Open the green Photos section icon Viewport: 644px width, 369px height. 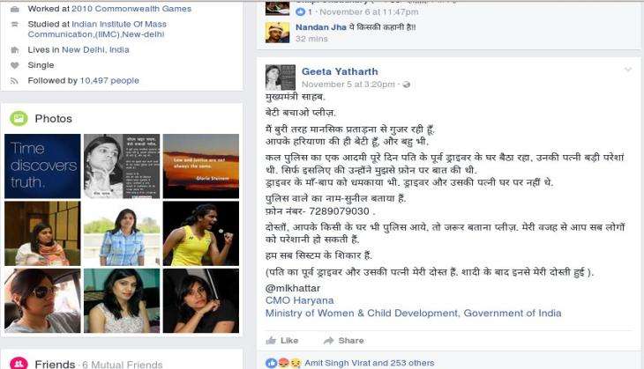(x=19, y=119)
